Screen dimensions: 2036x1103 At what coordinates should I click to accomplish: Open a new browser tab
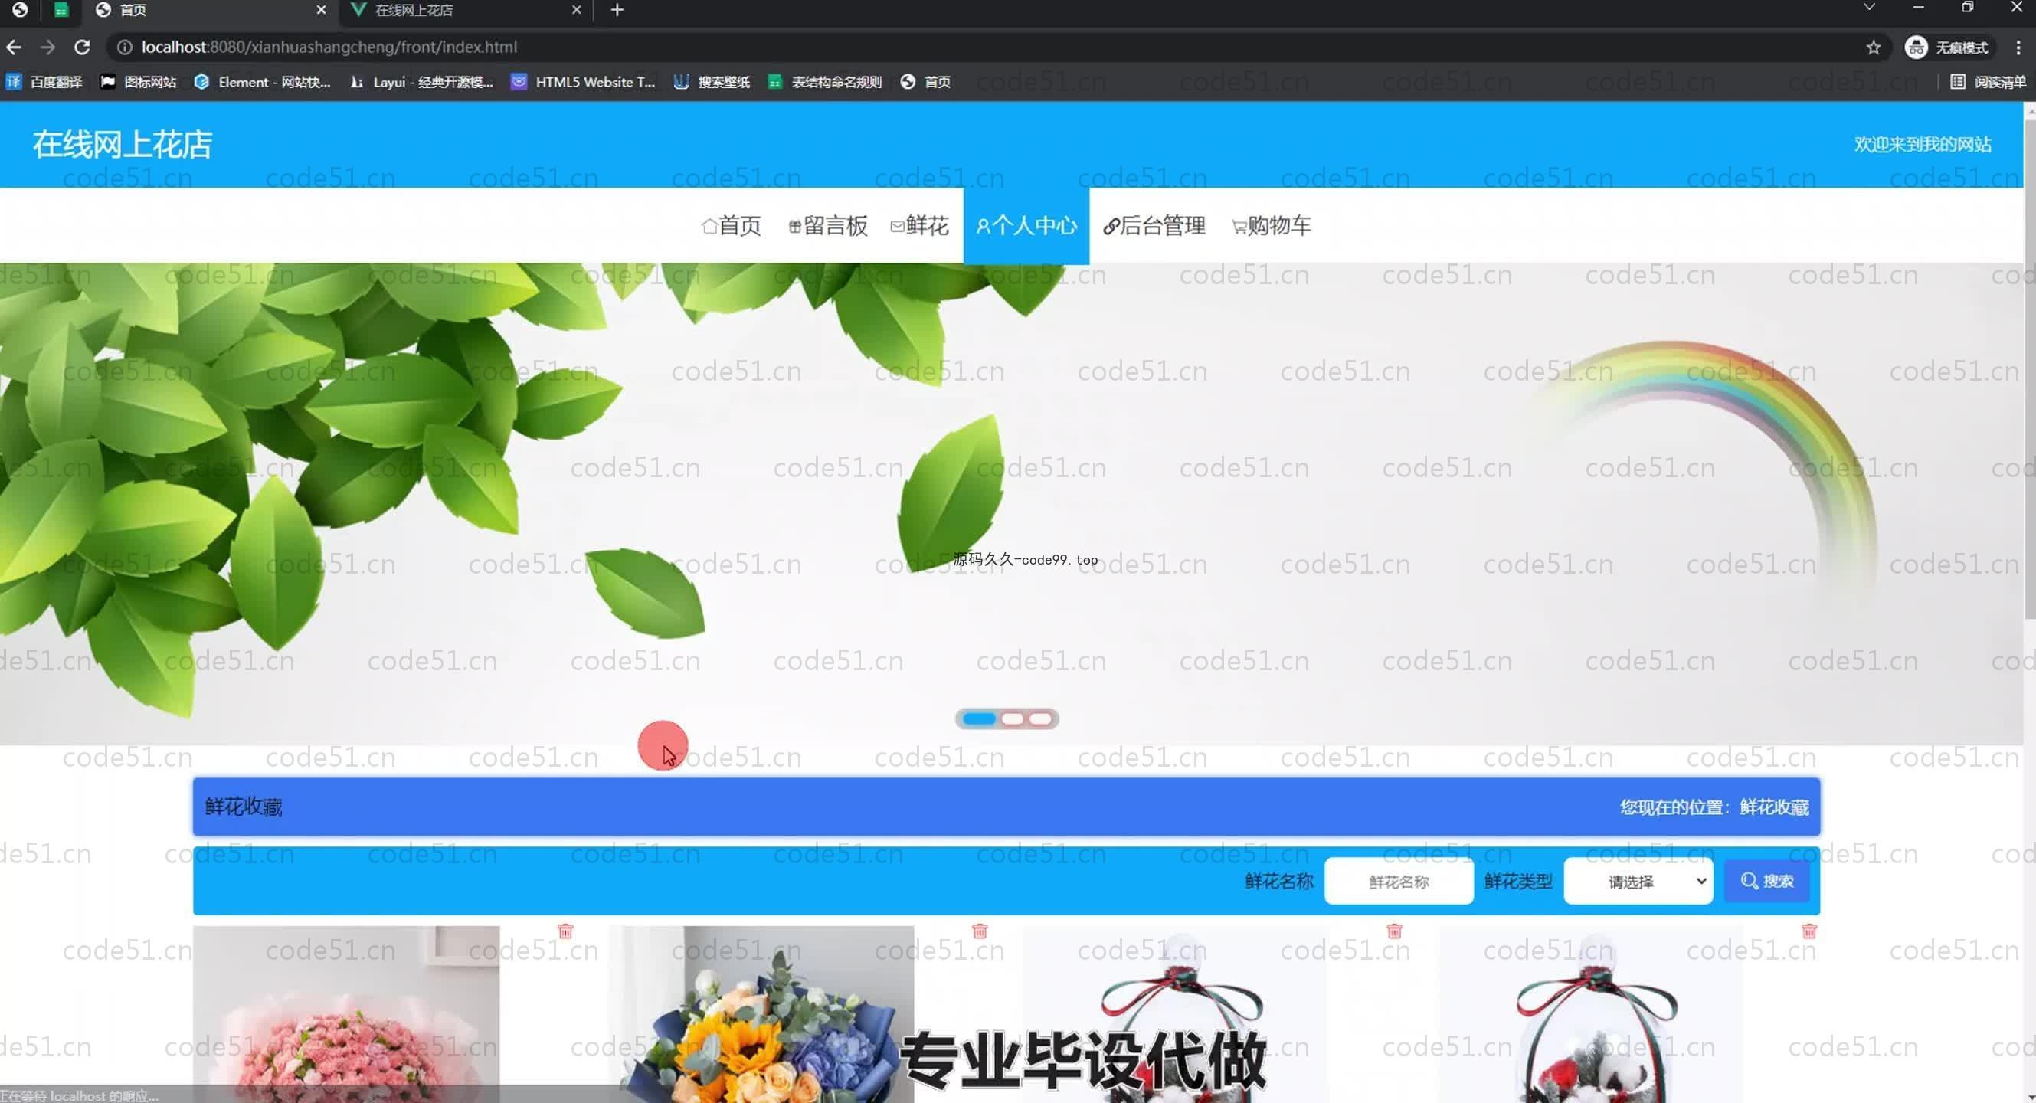pos(617,10)
